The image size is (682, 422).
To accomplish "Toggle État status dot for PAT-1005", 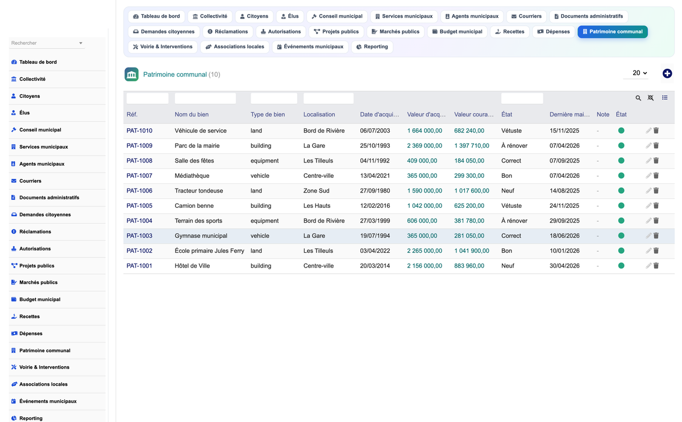I will coord(621,206).
